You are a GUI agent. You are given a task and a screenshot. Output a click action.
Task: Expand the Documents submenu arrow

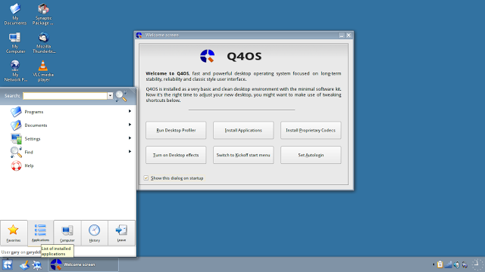pos(130,125)
